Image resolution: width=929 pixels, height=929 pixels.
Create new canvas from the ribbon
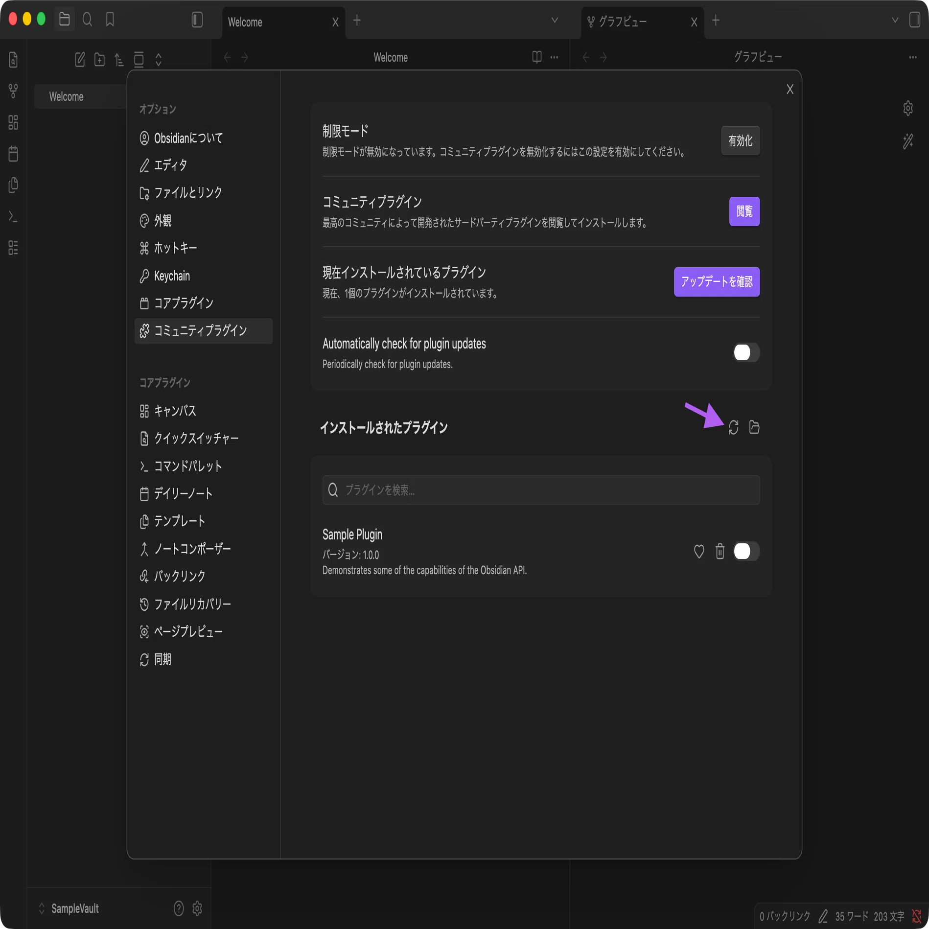point(13,122)
